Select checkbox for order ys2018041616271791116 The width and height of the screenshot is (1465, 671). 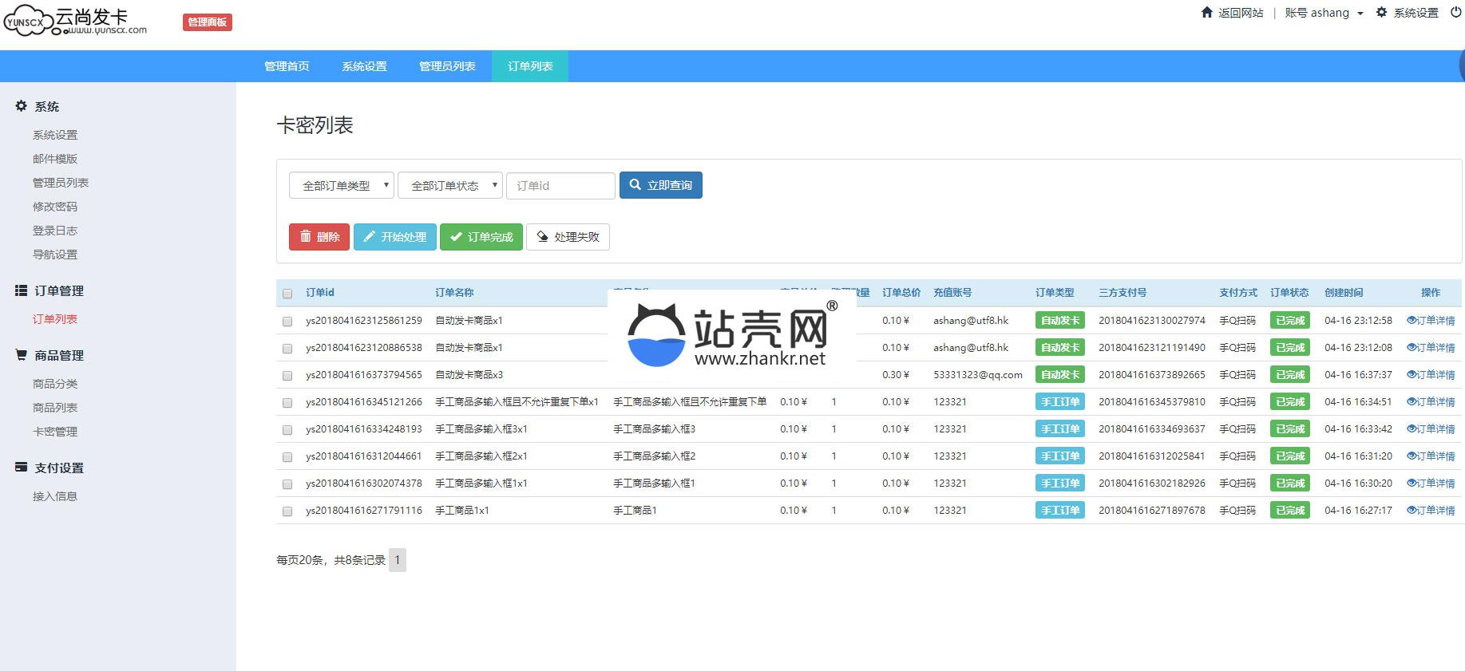pos(287,511)
